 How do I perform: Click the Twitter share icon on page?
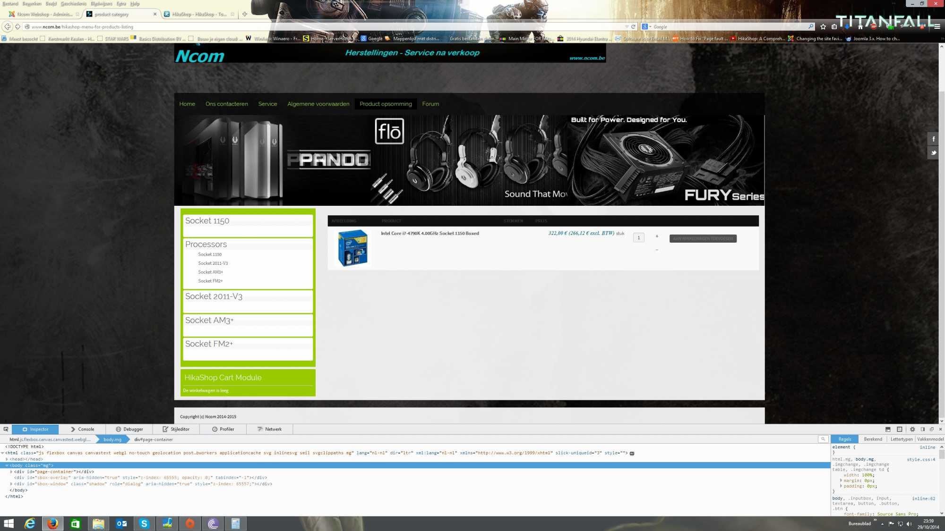(933, 152)
